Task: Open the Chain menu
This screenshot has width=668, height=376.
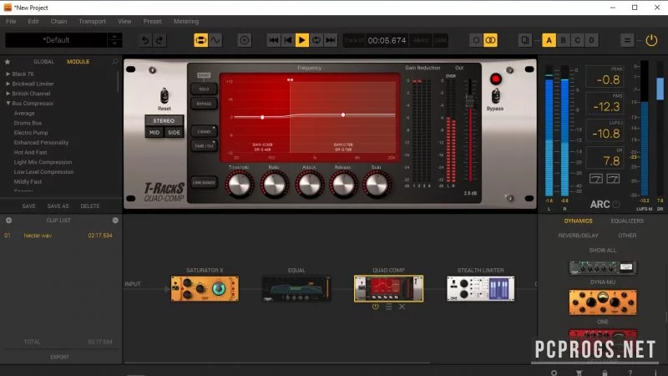Action: click(x=58, y=22)
